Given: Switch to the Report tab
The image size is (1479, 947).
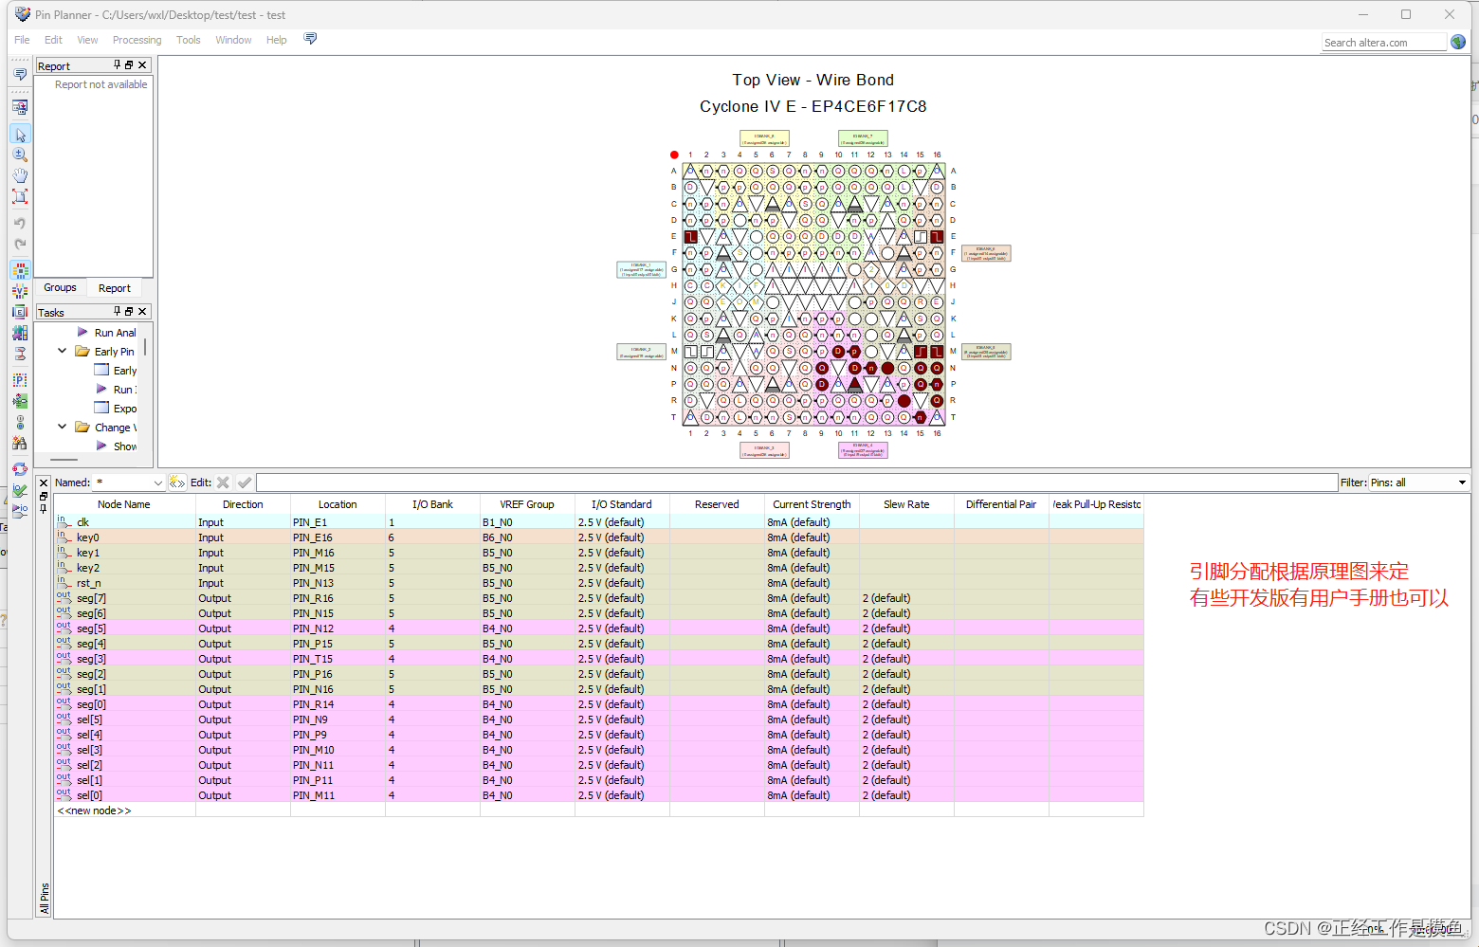Looking at the screenshot, I should 115,288.
